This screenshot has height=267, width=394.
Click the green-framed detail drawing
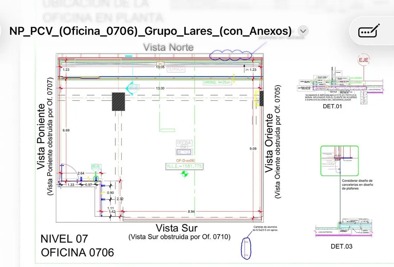tap(339, 161)
